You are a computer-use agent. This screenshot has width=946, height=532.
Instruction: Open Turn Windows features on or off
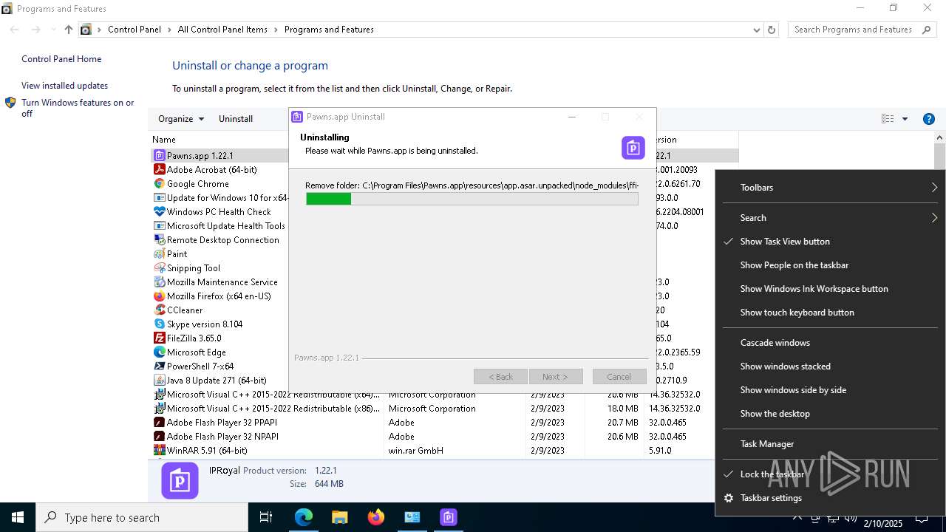pos(78,108)
